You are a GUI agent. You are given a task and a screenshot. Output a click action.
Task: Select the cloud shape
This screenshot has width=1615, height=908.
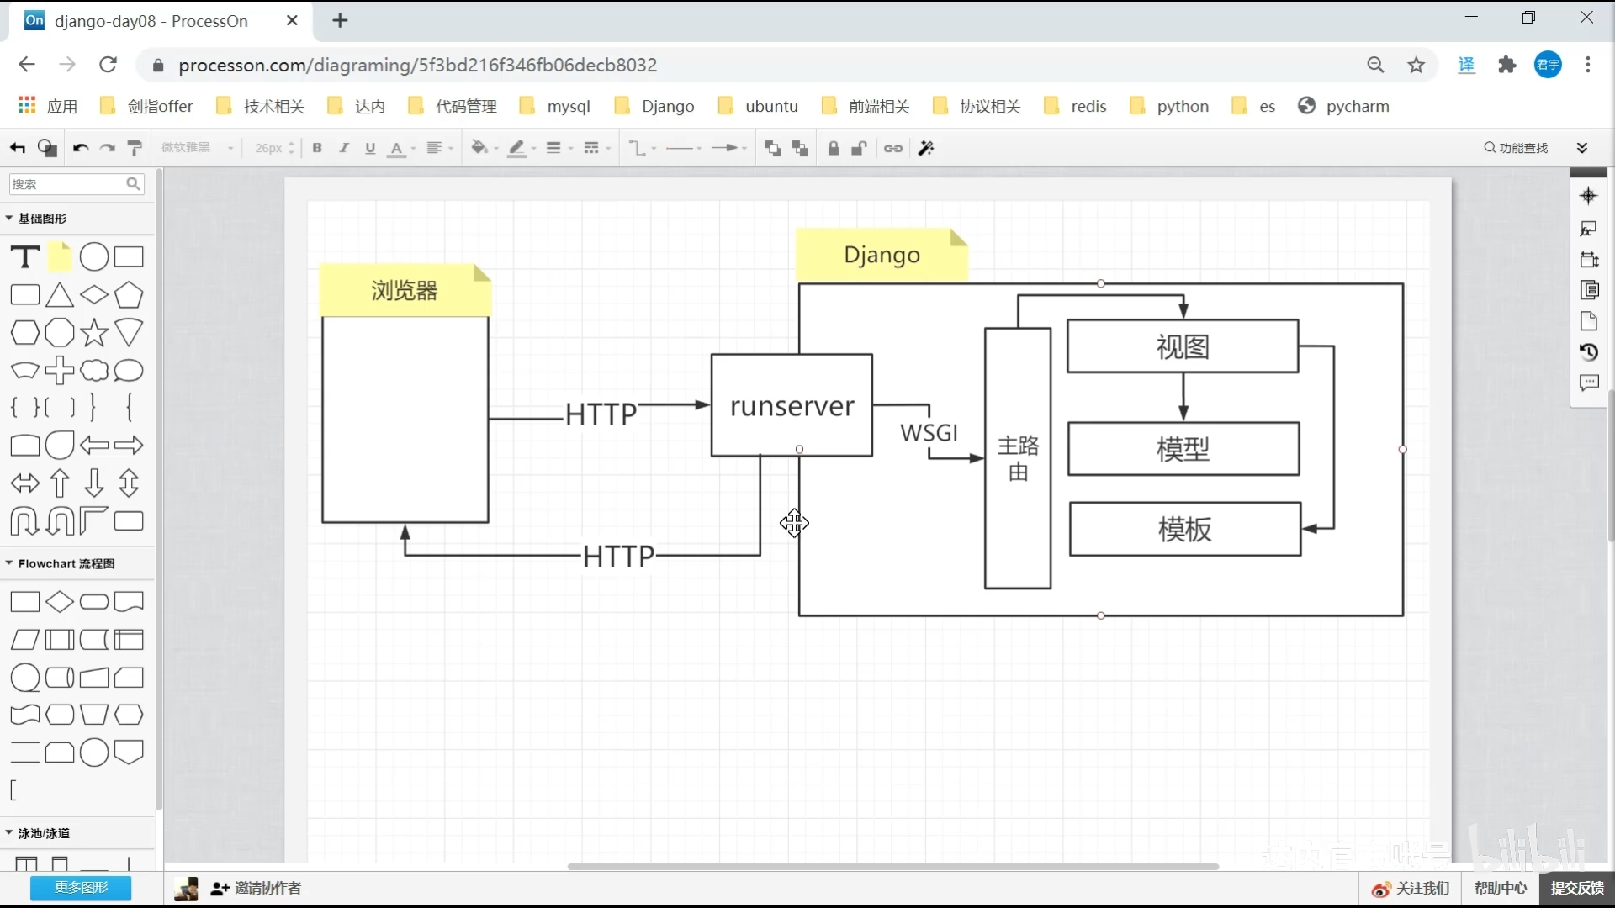[x=94, y=371]
